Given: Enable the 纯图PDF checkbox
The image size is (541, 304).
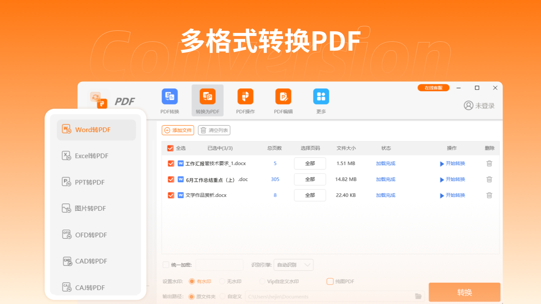Looking at the screenshot, I should [330, 281].
